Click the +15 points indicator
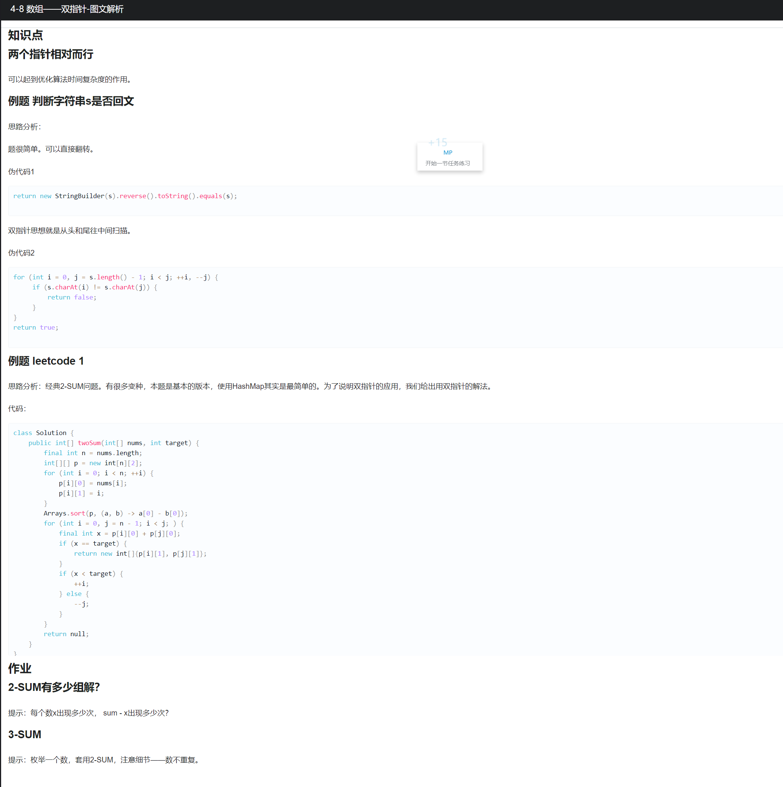The height and width of the screenshot is (787, 783). pyautogui.click(x=438, y=142)
